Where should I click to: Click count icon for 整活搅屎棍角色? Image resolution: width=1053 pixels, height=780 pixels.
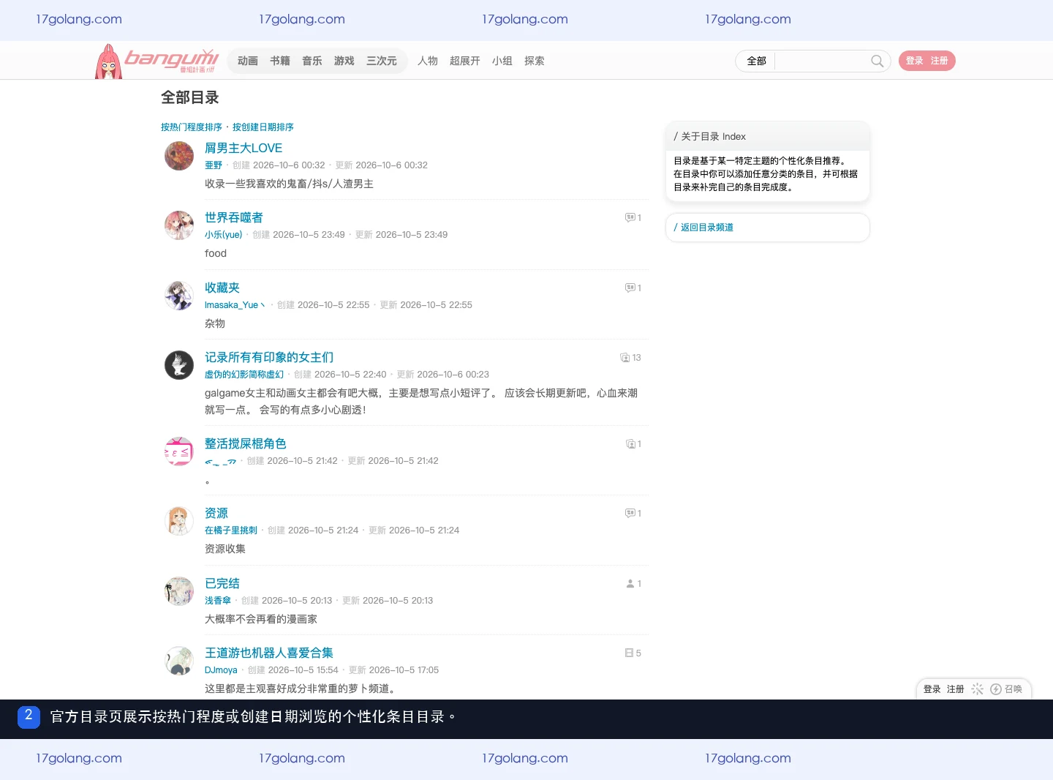[x=630, y=444]
